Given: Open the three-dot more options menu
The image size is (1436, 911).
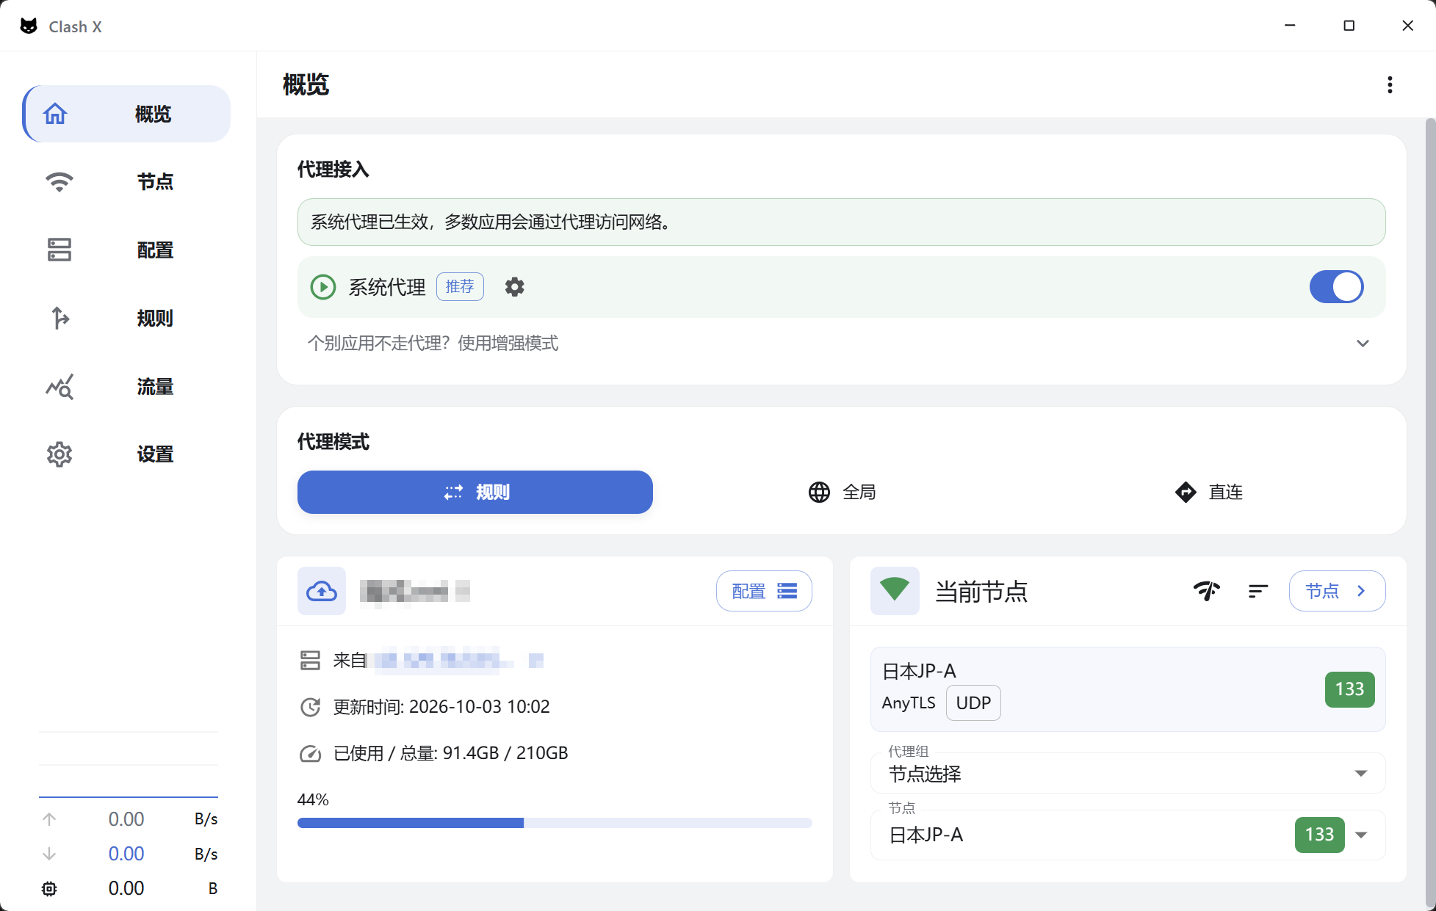Looking at the screenshot, I should (1389, 84).
